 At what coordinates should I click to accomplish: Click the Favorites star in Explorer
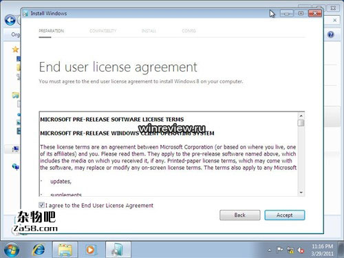click(15, 50)
